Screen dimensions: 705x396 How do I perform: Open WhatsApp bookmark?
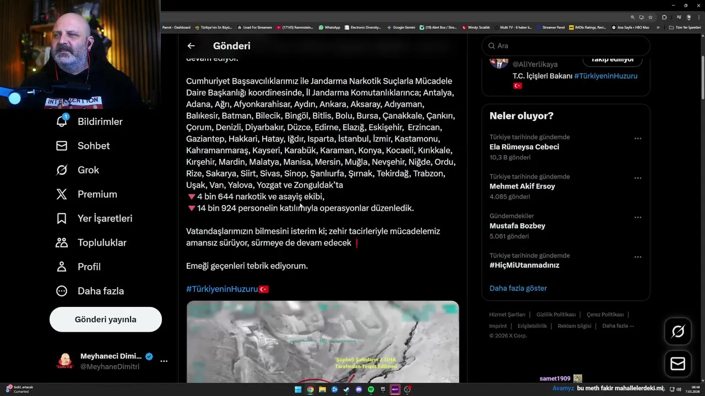329,28
